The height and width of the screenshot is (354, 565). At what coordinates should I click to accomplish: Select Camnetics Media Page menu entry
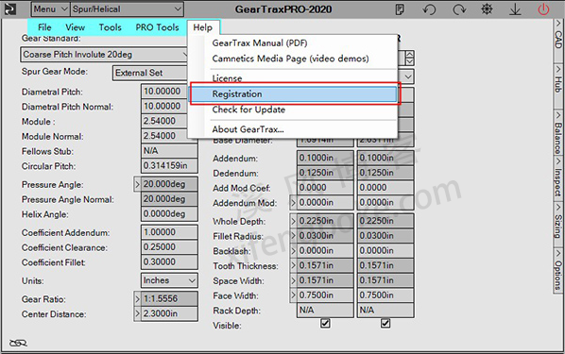click(290, 59)
